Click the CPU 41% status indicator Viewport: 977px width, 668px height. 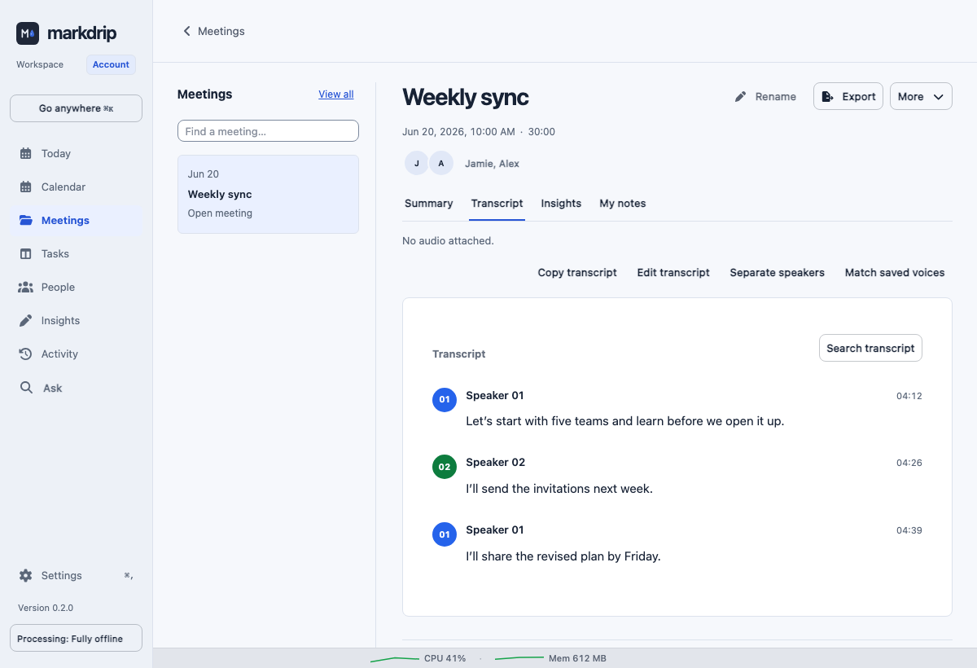coord(418,658)
